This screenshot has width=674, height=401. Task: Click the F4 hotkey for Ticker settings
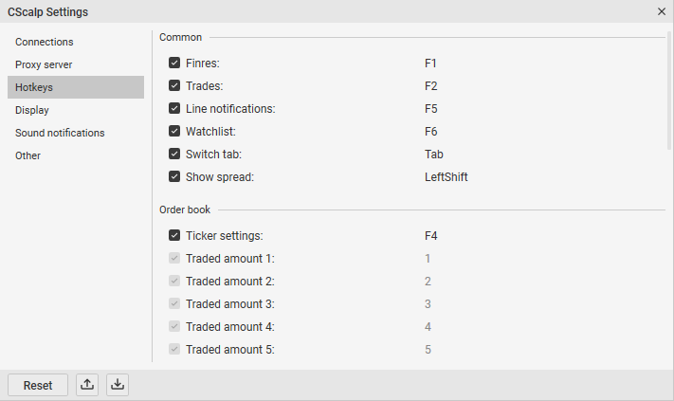[431, 236]
